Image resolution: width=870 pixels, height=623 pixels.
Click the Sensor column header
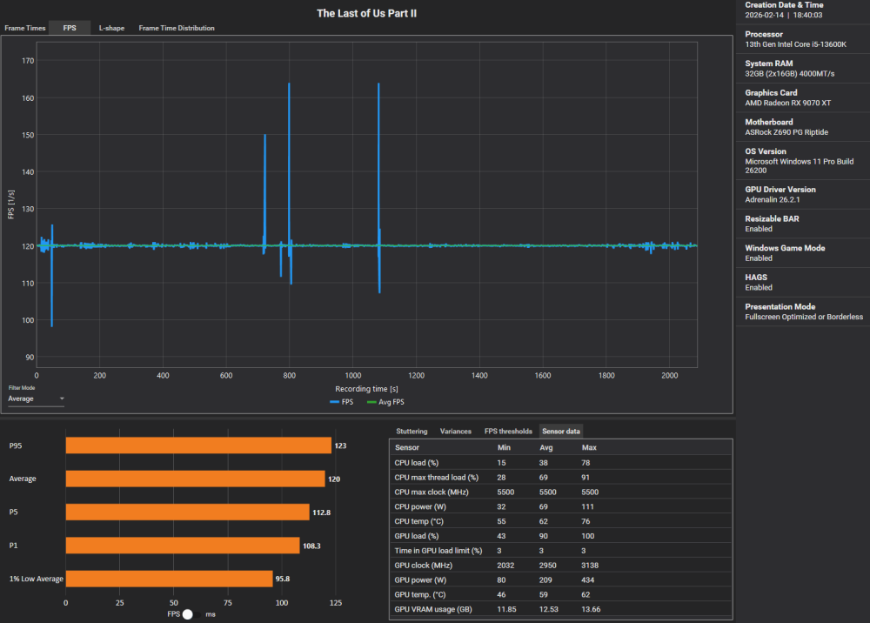click(407, 447)
